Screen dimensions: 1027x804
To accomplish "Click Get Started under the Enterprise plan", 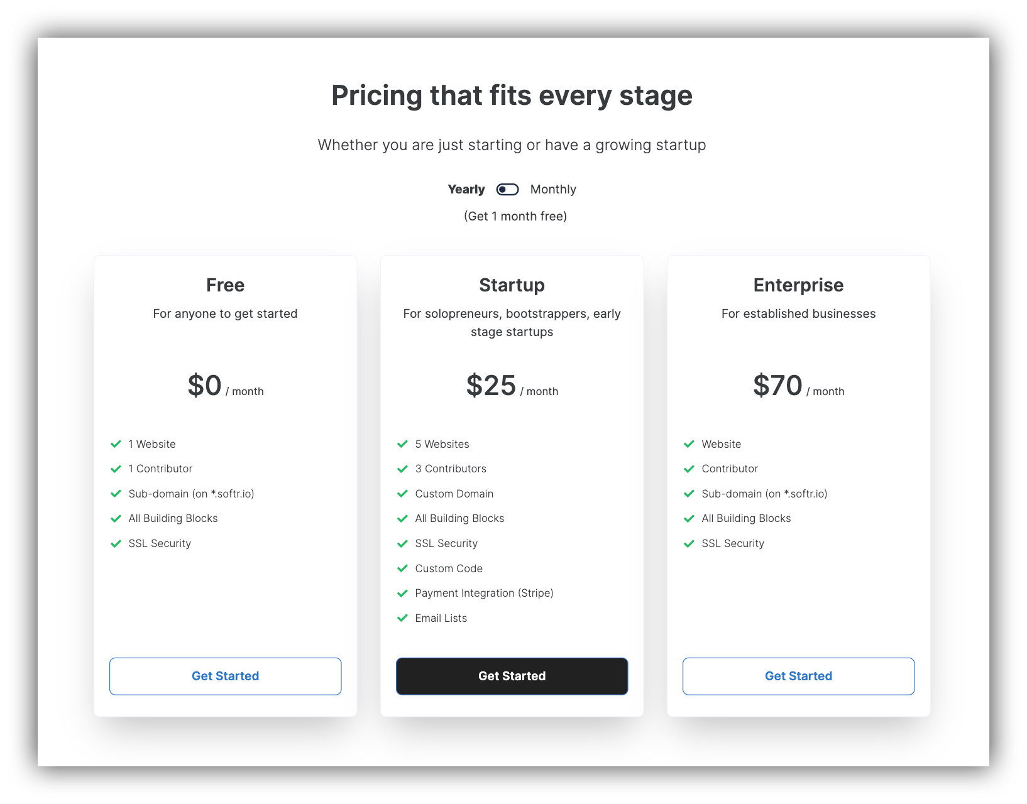I will 798,676.
